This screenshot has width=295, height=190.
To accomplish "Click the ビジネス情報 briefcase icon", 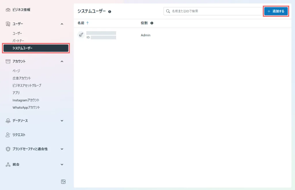I will click(8, 10).
